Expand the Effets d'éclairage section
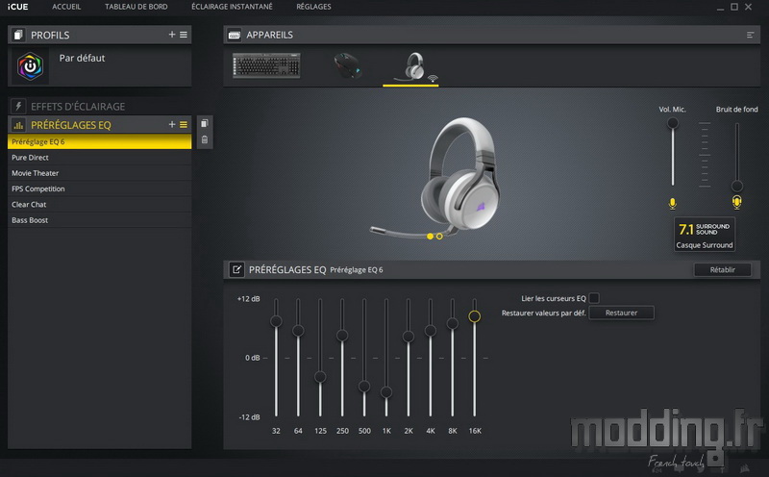 coord(100,106)
